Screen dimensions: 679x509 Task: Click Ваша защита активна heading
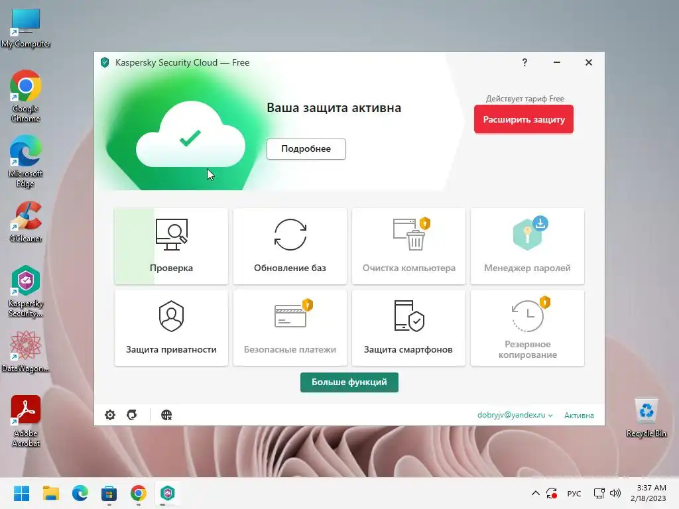pyautogui.click(x=334, y=108)
